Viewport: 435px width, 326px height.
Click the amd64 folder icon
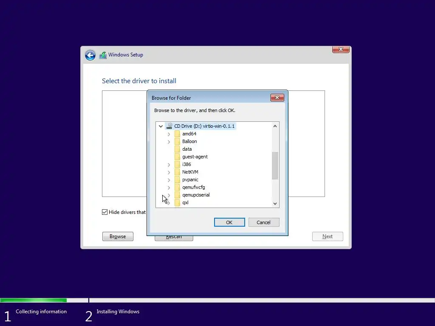pos(177,134)
